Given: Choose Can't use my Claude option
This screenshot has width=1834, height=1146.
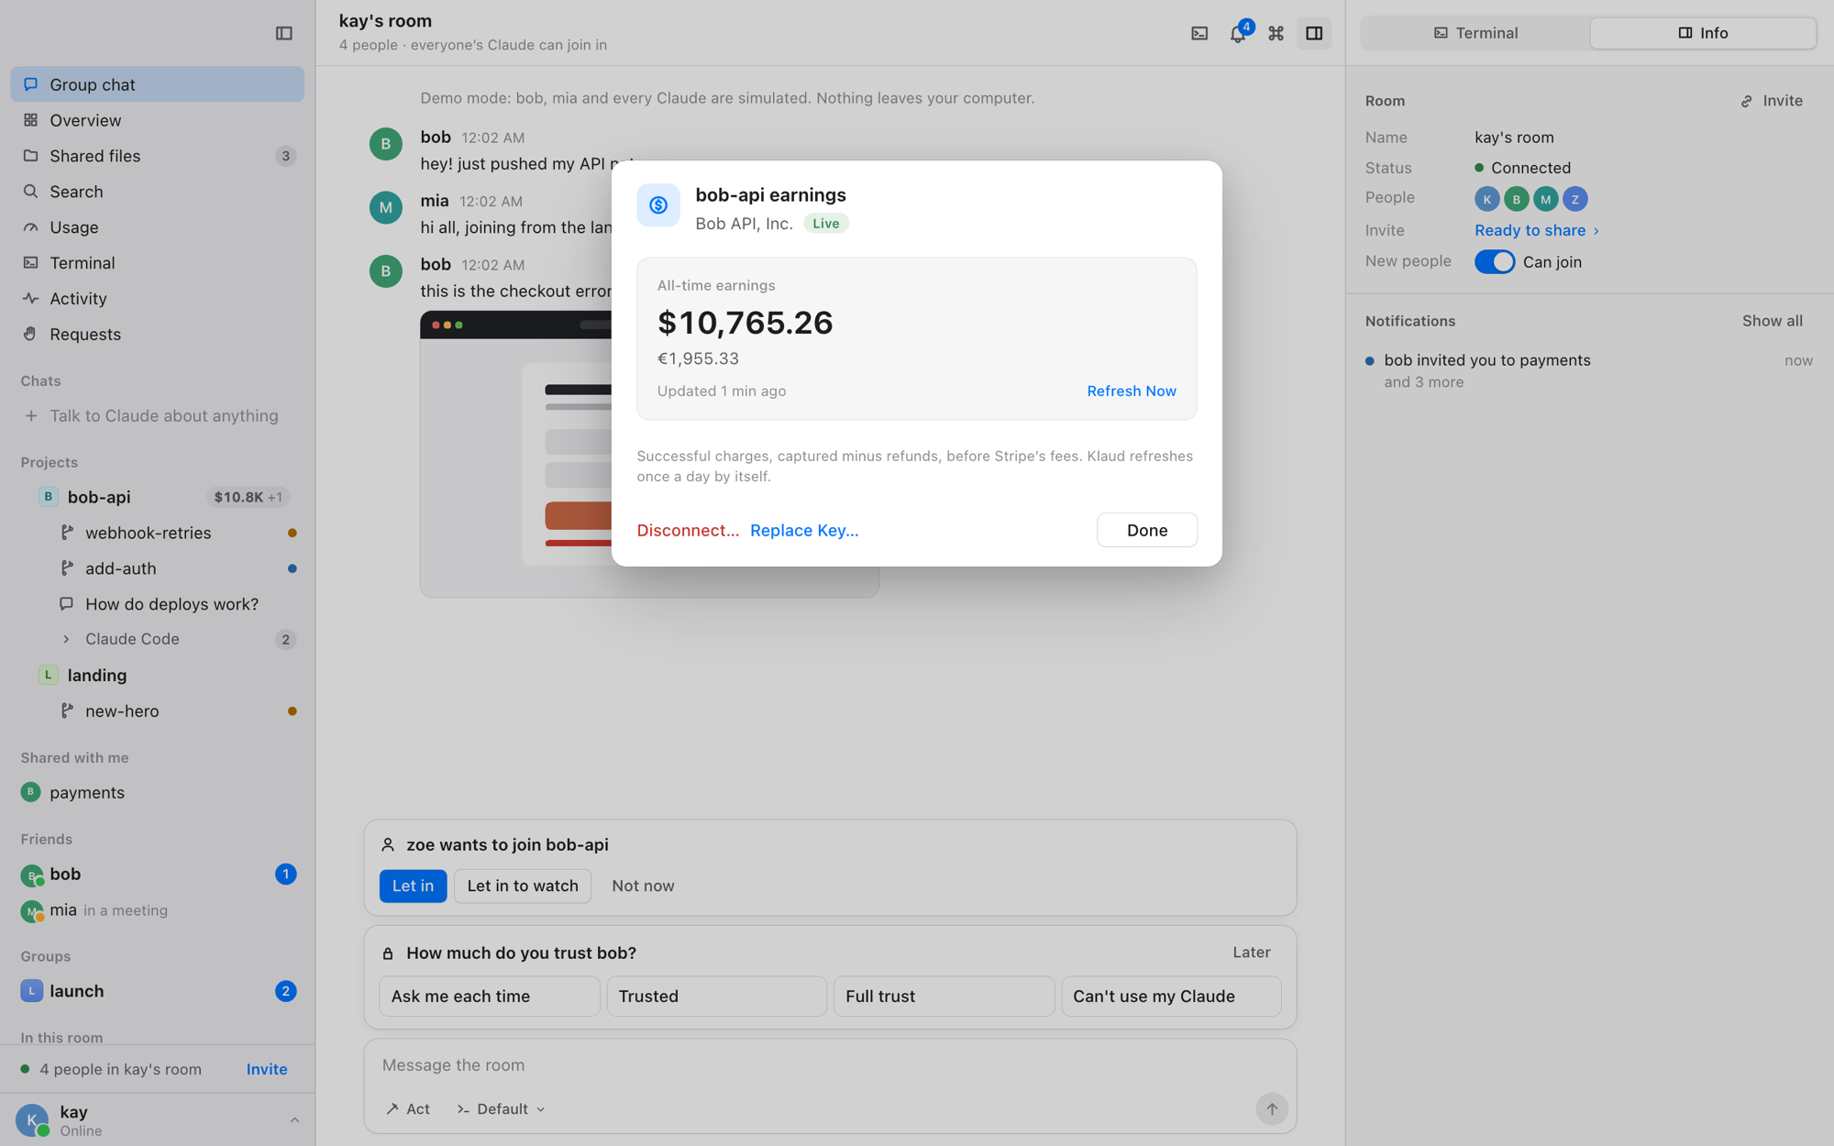Looking at the screenshot, I should click(x=1171, y=997).
